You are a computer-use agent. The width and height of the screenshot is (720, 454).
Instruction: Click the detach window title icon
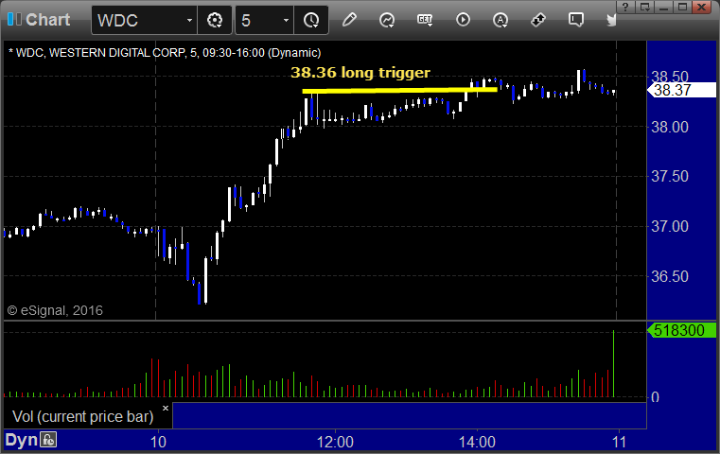[x=644, y=7]
